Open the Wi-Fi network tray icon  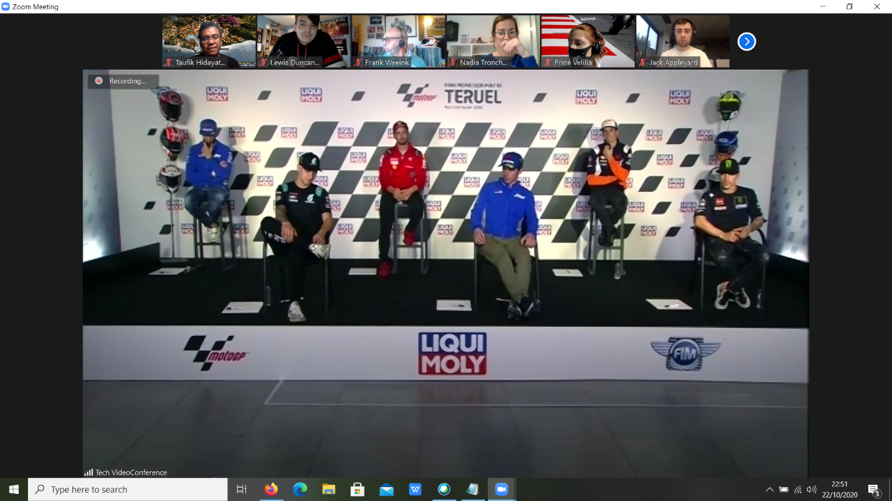tap(798, 489)
